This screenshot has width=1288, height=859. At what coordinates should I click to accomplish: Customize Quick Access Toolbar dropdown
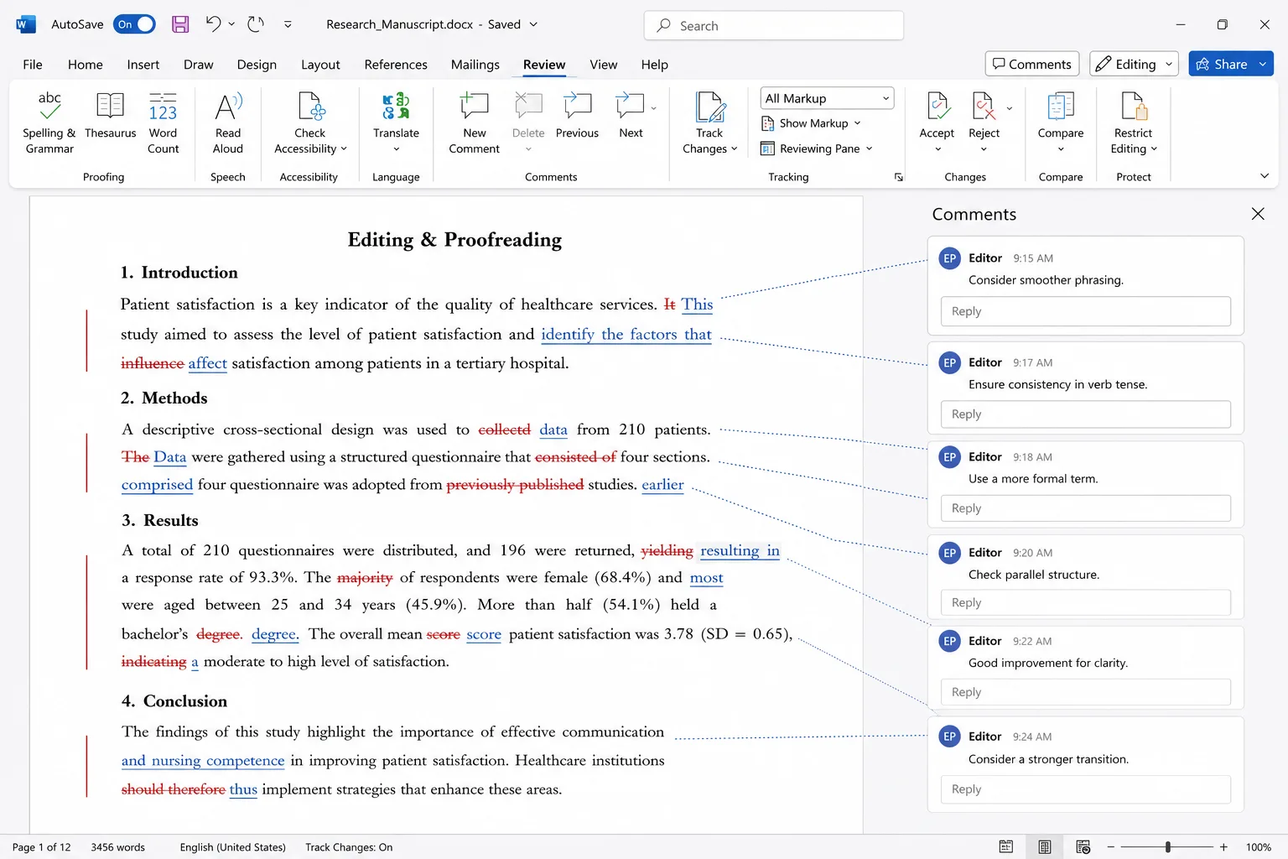coord(288,24)
